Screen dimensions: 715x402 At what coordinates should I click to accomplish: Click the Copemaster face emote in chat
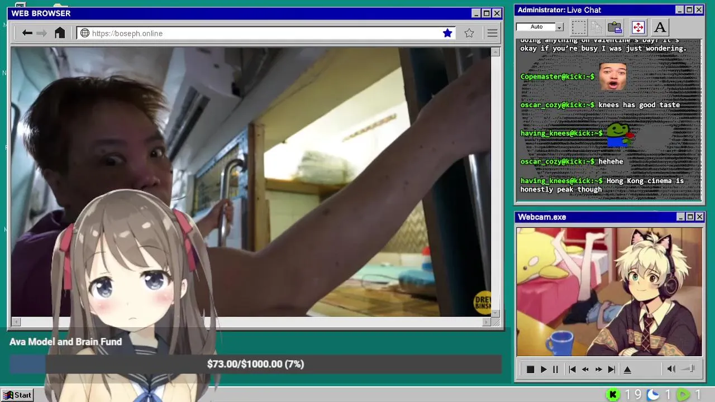tap(613, 76)
